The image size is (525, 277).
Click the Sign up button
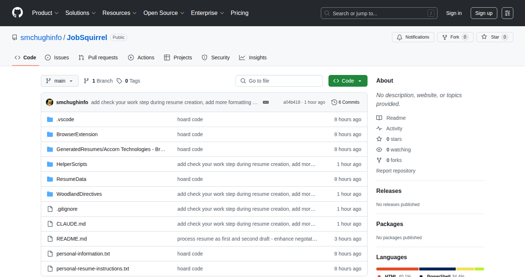click(x=484, y=13)
